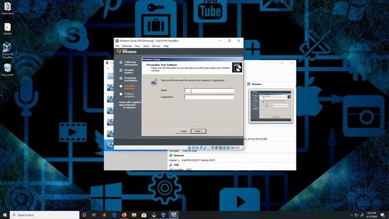Viewport: 389px width, 219px height.
Task: Click the network adapter status icon
Action: tap(201, 148)
